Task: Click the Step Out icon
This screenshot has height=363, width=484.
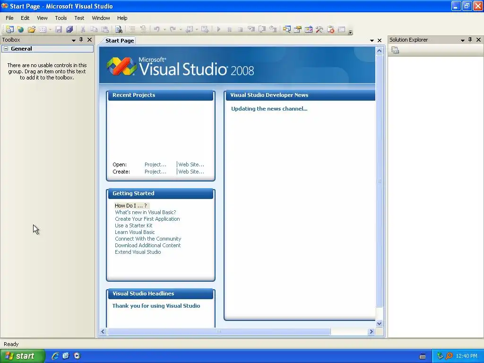Action: (x=273, y=29)
